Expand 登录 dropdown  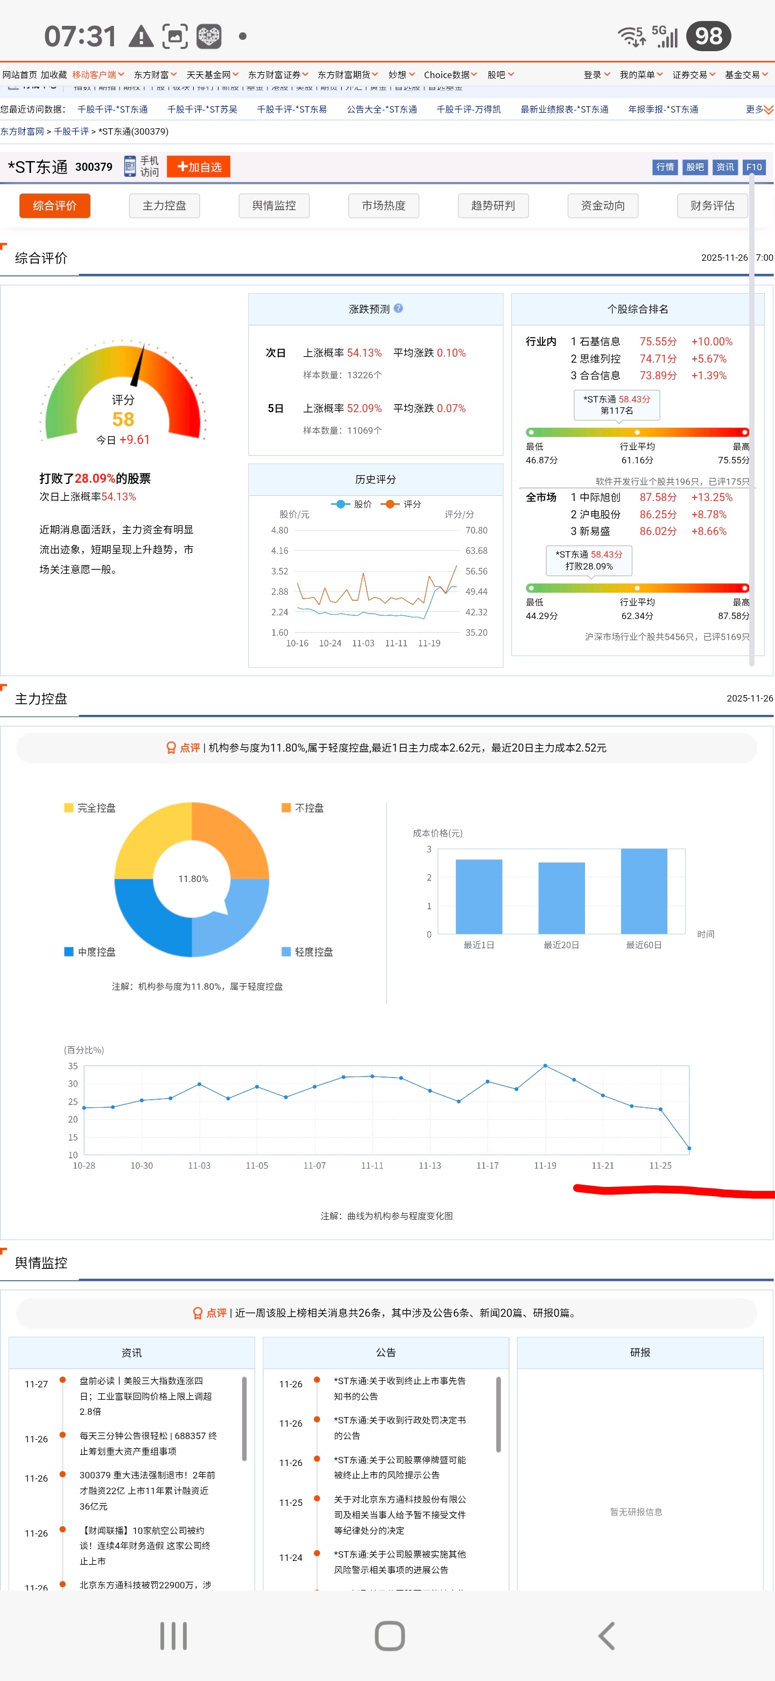(x=597, y=74)
